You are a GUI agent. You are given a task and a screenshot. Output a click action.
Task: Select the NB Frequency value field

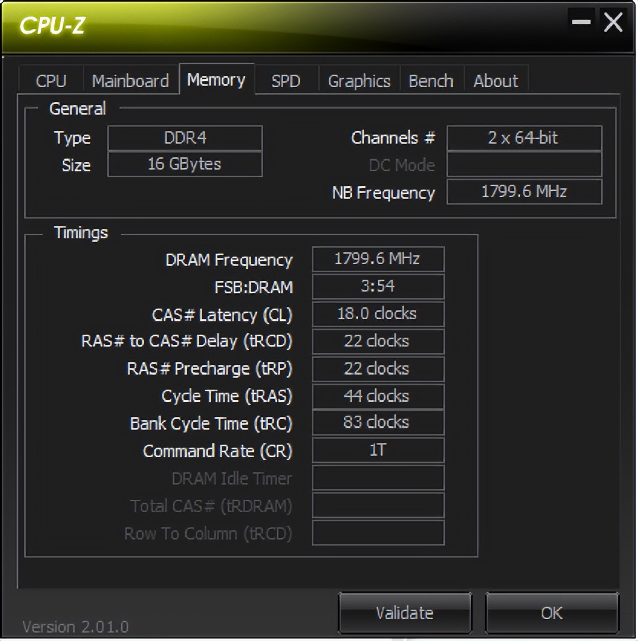coord(524,192)
